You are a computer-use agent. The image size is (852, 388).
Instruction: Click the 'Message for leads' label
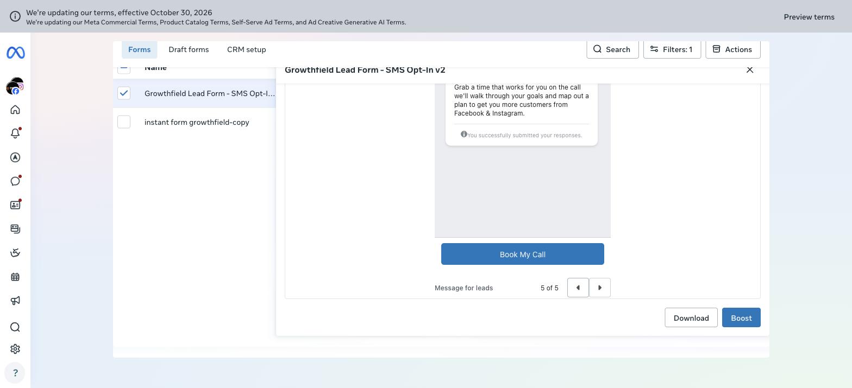464,288
